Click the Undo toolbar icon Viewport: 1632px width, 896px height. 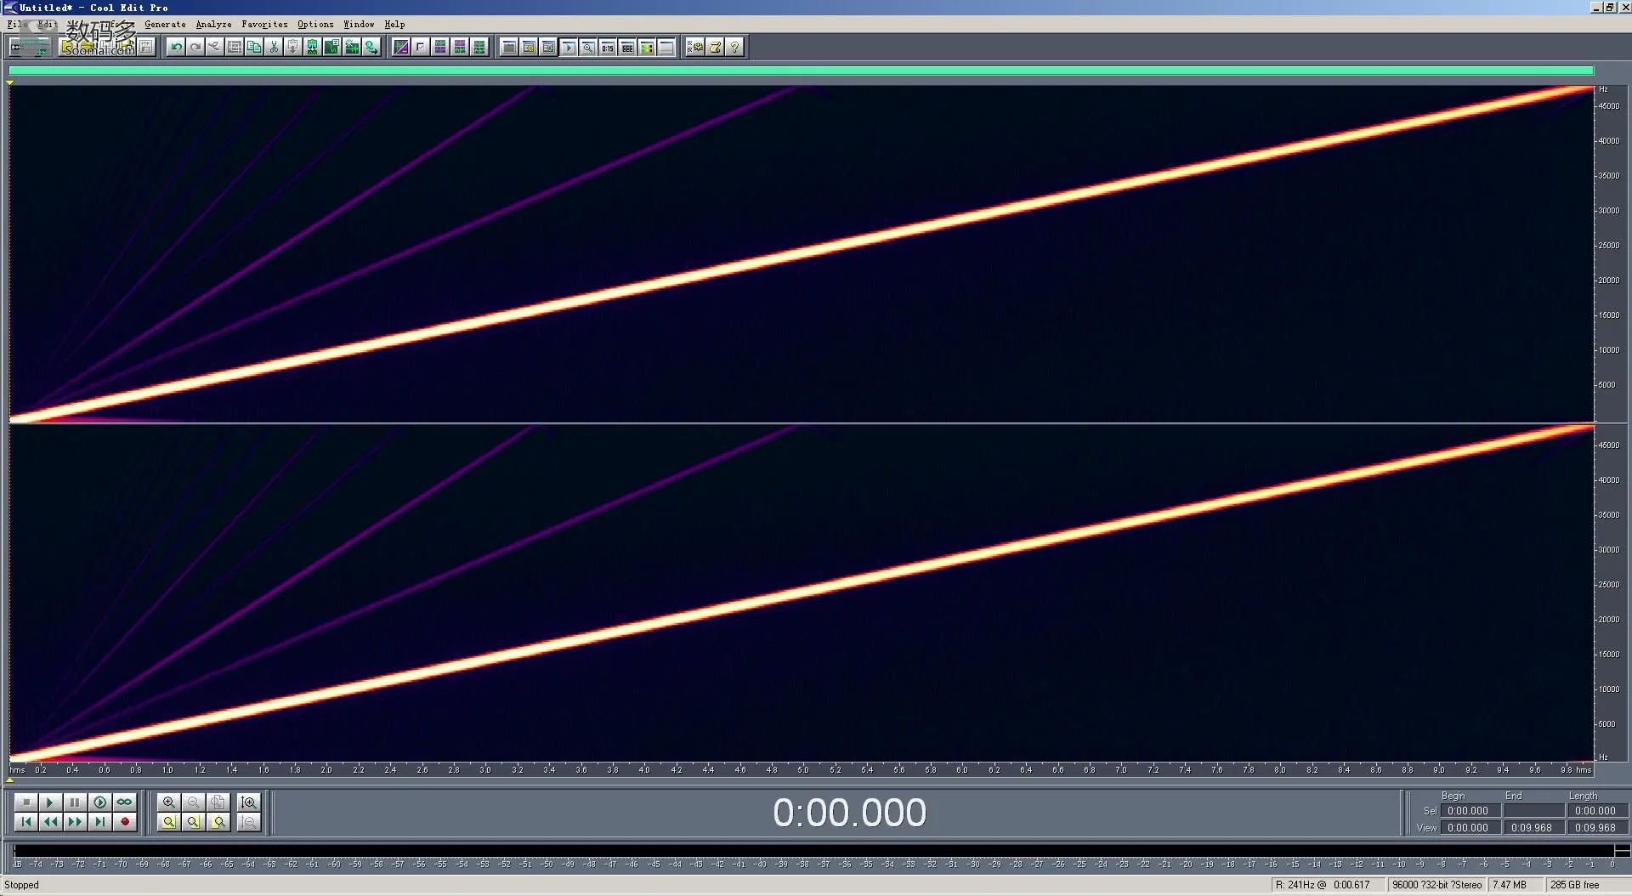coord(176,47)
